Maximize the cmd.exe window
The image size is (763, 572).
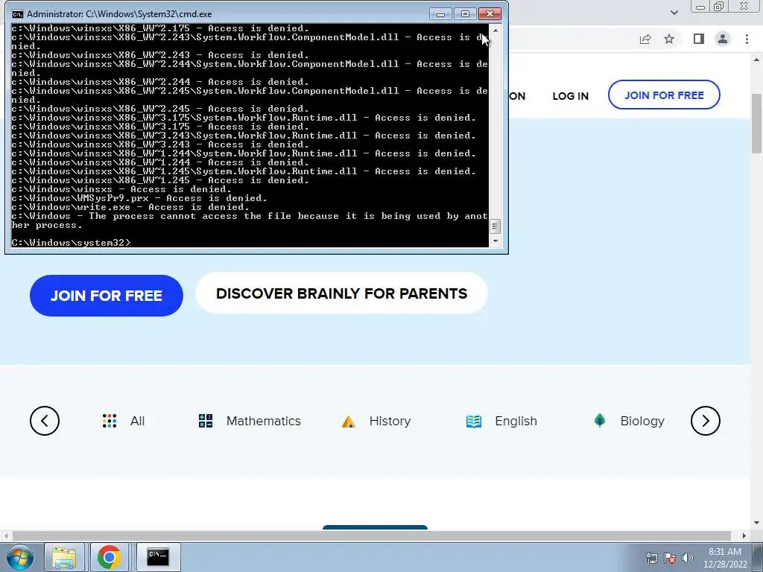point(465,13)
